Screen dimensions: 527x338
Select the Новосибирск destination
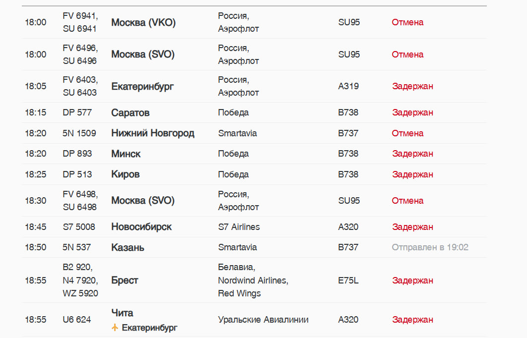coord(141,227)
